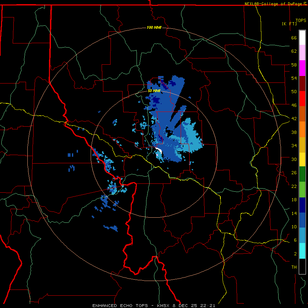
Task: Click the TH threshold label on legend
Action: tap(294, 267)
